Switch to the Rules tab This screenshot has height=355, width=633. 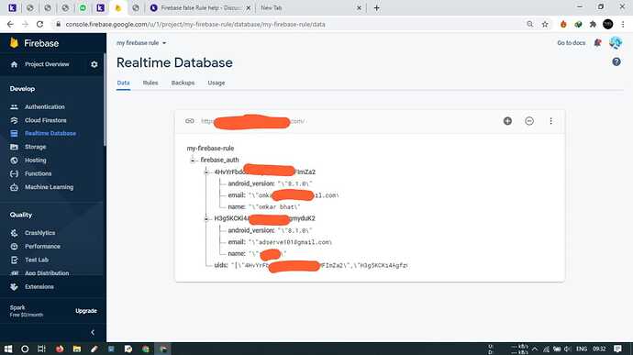[150, 83]
